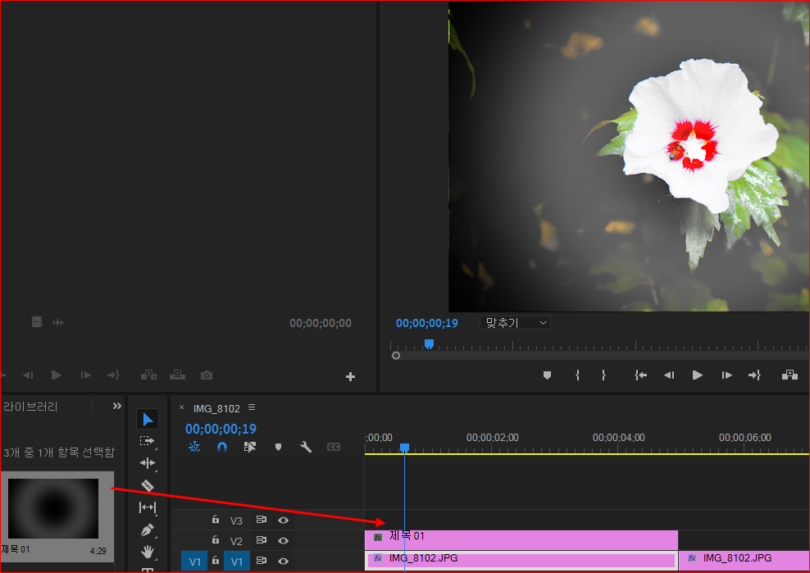Viewport: 810px width, 573px height.
Task: Step forward one frame in Source monitor
Action: [86, 375]
